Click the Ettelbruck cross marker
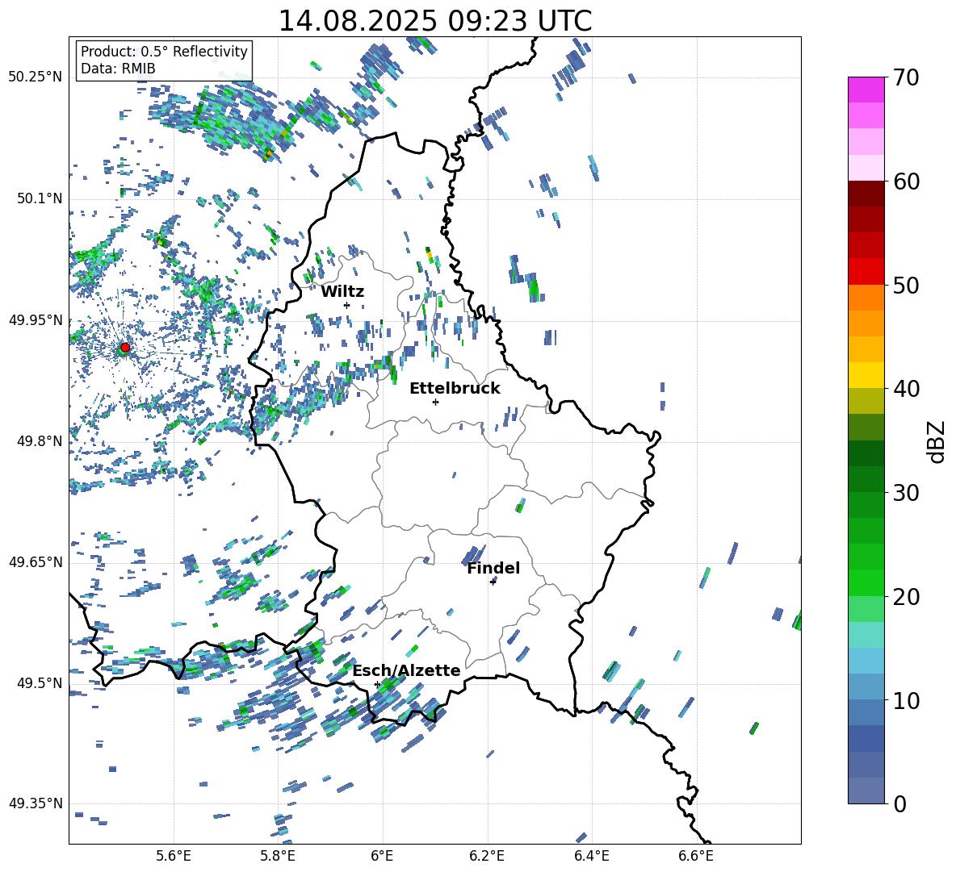Viewport: 956px width, 872px height. 435,402
